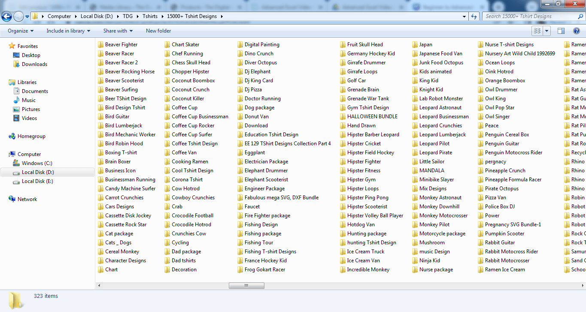Select the Crab folder icon
586x312 pixels.
click(167, 207)
